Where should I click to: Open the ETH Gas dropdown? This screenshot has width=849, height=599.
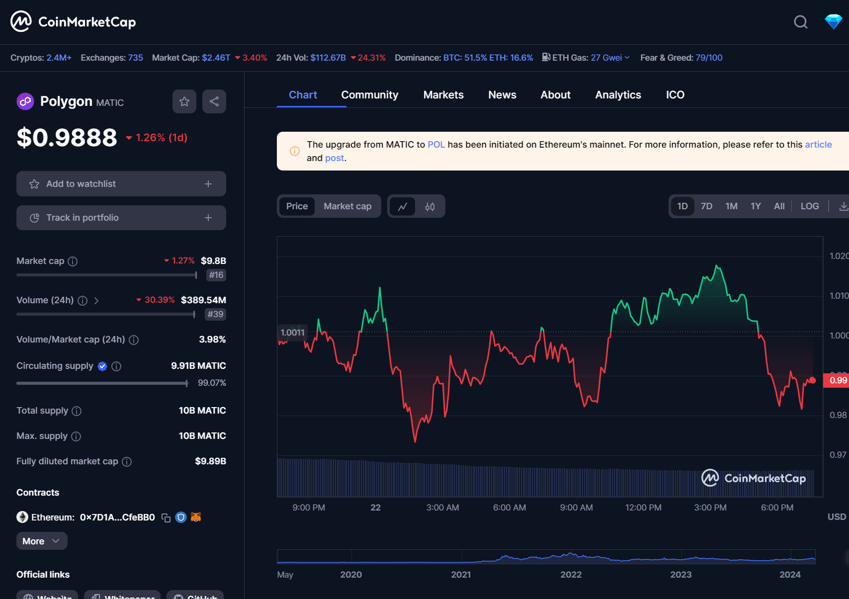(627, 58)
